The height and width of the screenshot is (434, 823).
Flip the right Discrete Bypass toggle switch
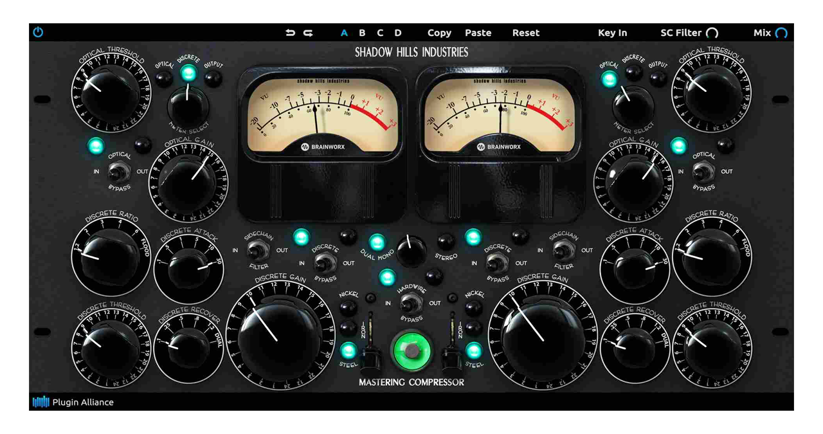coord(497,263)
